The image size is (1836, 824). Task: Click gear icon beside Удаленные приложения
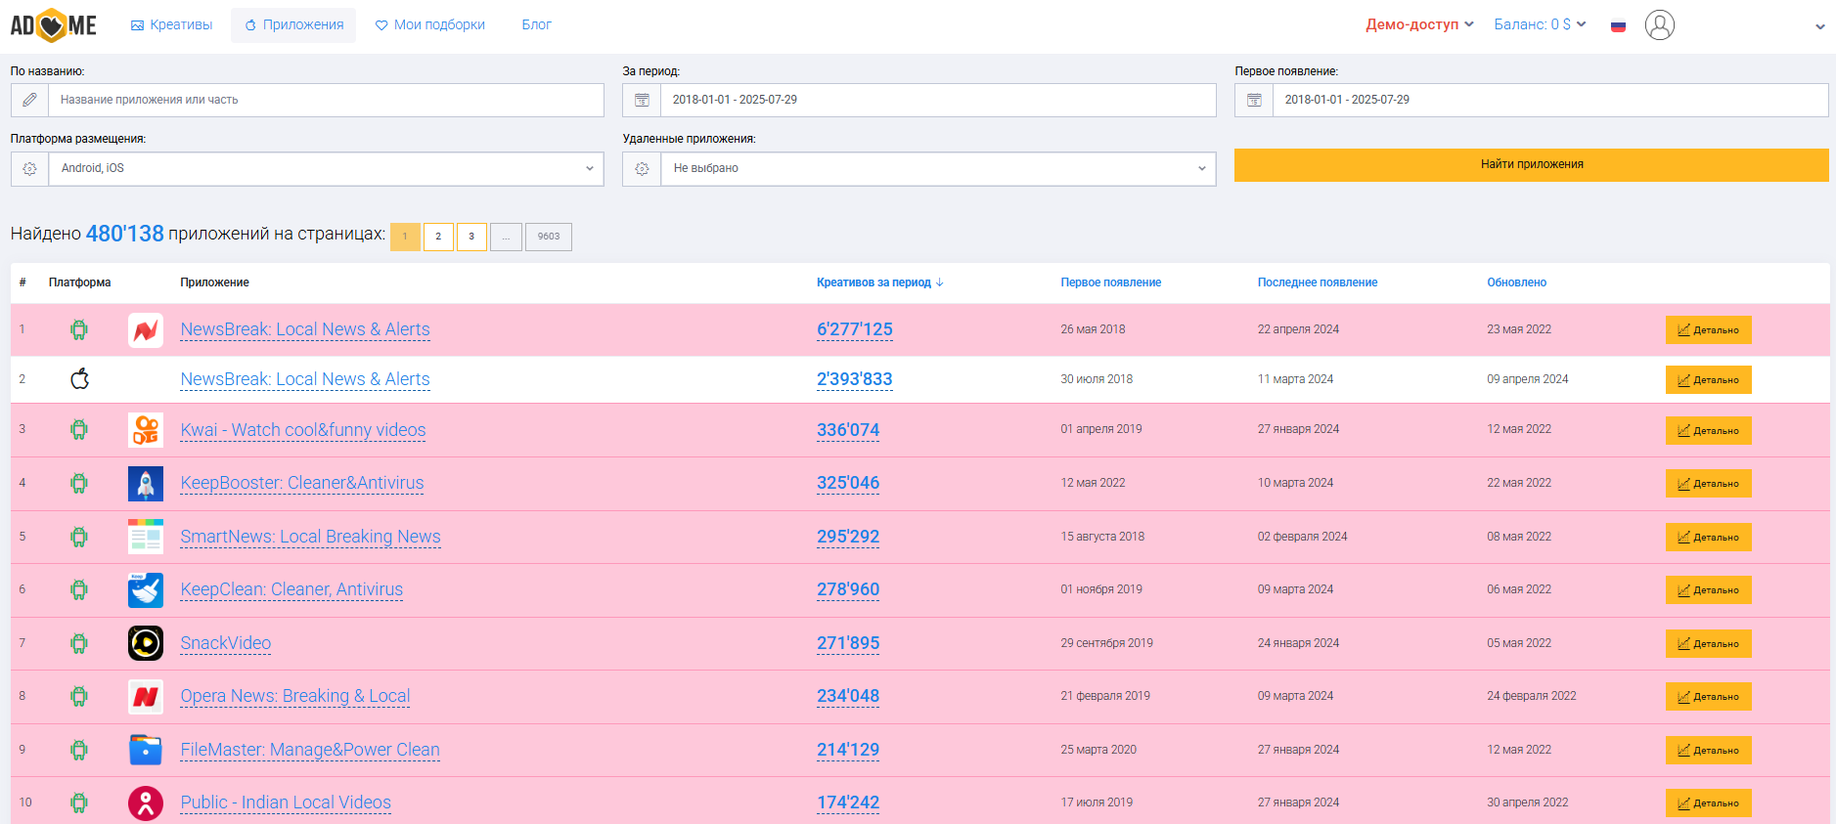click(642, 168)
